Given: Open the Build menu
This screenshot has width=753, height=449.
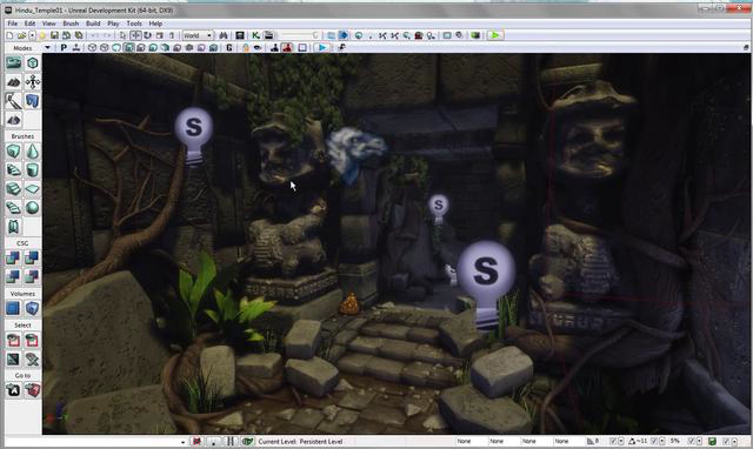Looking at the screenshot, I should [x=93, y=23].
